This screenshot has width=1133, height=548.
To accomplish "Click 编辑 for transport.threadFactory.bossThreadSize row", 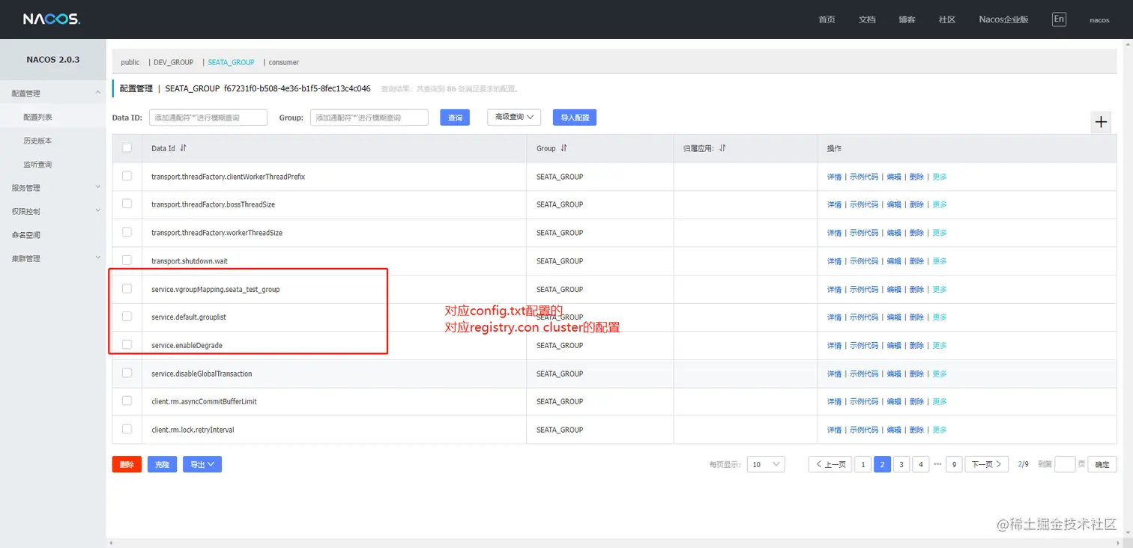I will tap(894, 205).
